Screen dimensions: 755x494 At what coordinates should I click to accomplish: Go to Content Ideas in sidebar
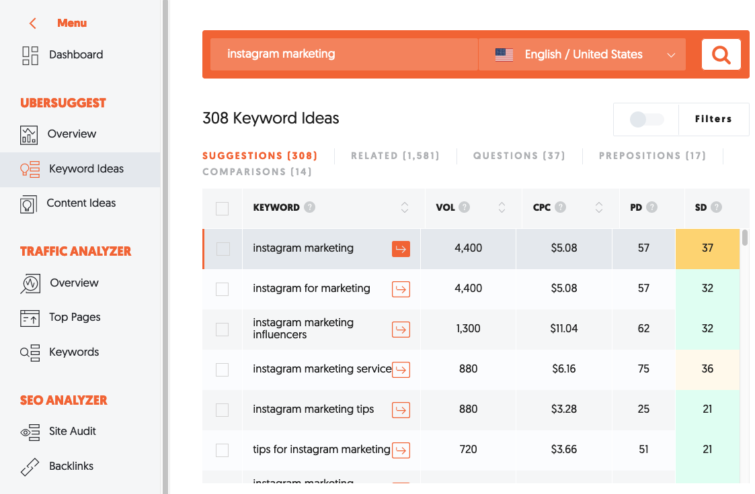tap(81, 203)
